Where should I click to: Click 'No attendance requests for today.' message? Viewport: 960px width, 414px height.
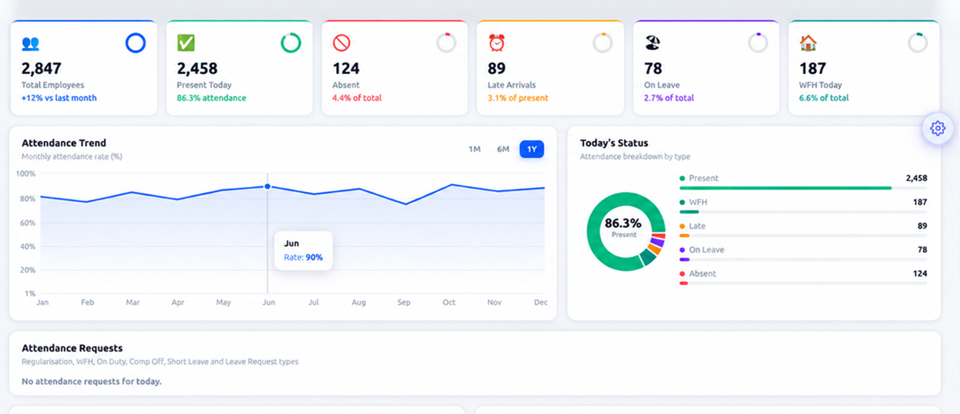click(91, 381)
